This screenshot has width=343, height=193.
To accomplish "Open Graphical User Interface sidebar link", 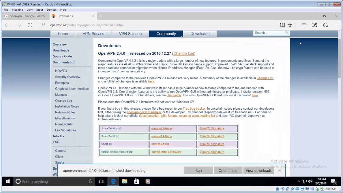I will coord(72,89).
